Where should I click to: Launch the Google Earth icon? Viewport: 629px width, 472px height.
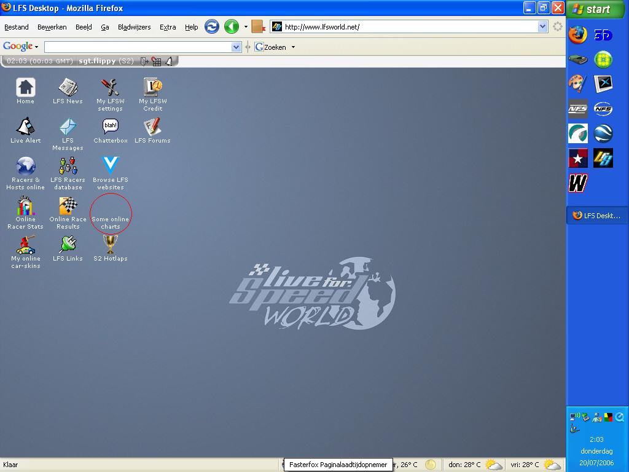[x=603, y=133]
